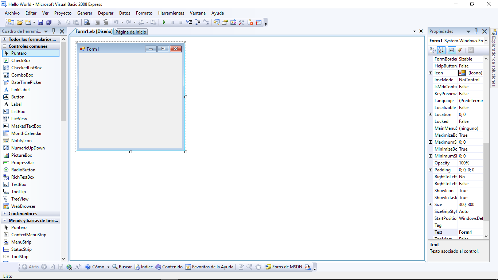Image resolution: width=498 pixels, height=280 pixels.
Task: Select the Button control in toolbox
Action: [31, 97]
